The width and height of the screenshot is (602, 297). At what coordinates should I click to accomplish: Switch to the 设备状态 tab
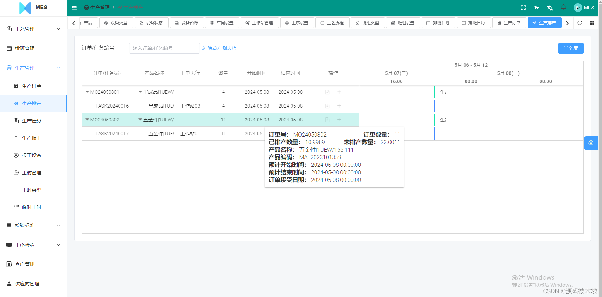pos(151,23)
